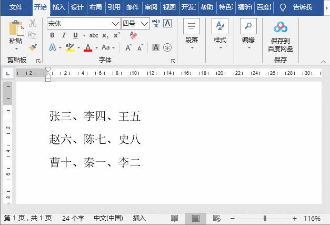Open text effects dropdown arrow
This screenshot has width=330, height=225.
coord(60,47)
